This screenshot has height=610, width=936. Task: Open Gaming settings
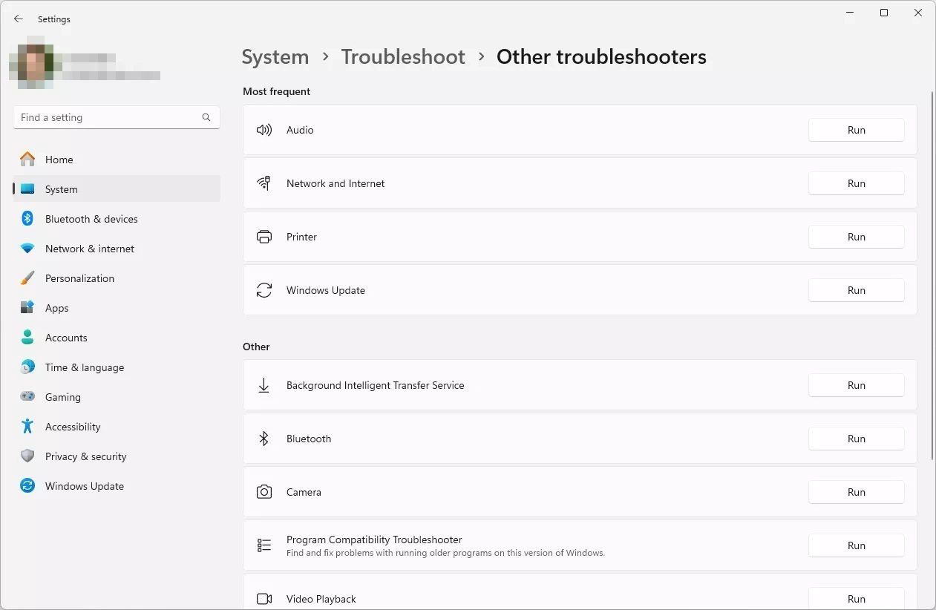point(117,397)
